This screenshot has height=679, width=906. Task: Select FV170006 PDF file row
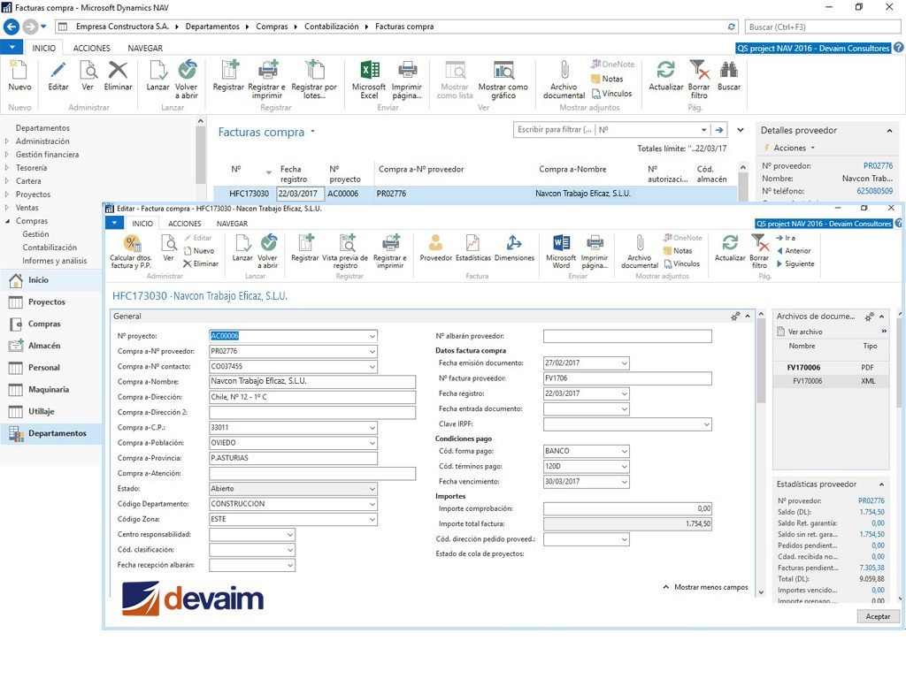(831, 368)
